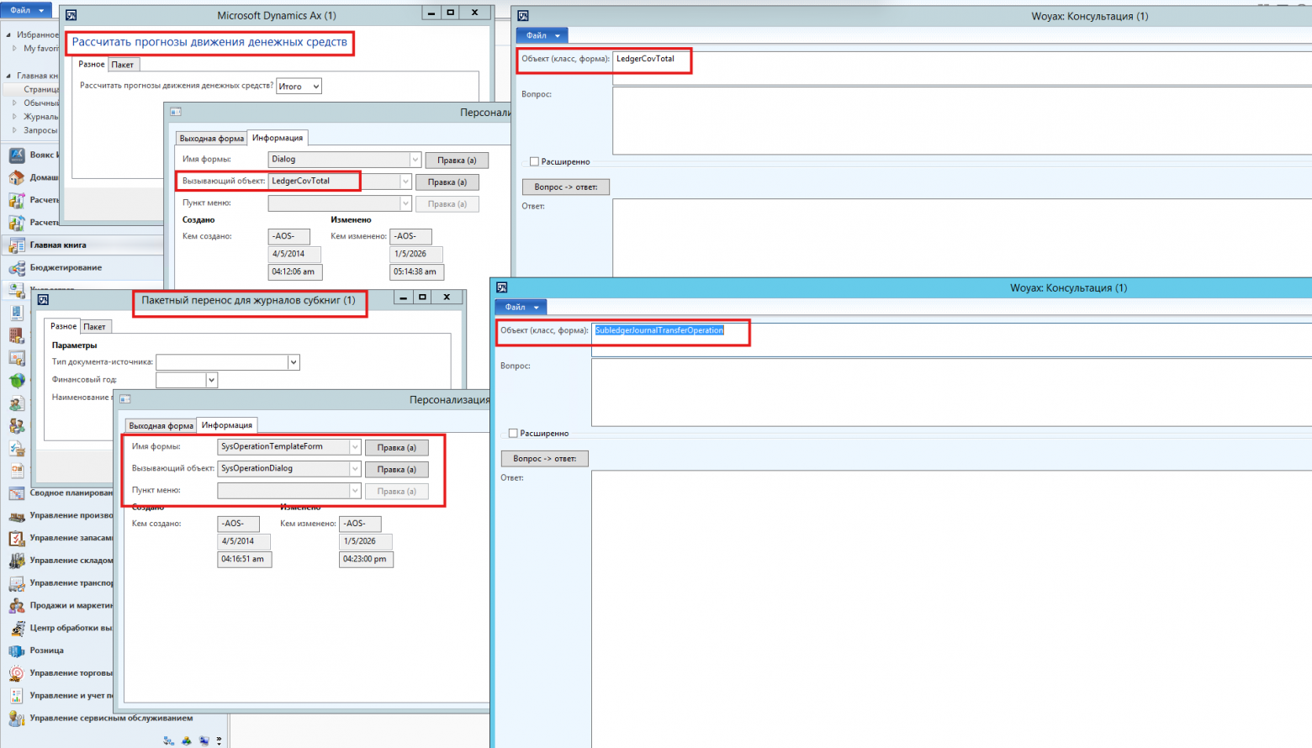Screen dimensions: 1312x748
Task: Click Вопрос -> ответ in upper Консультация window
Action: tap(566, 187)
